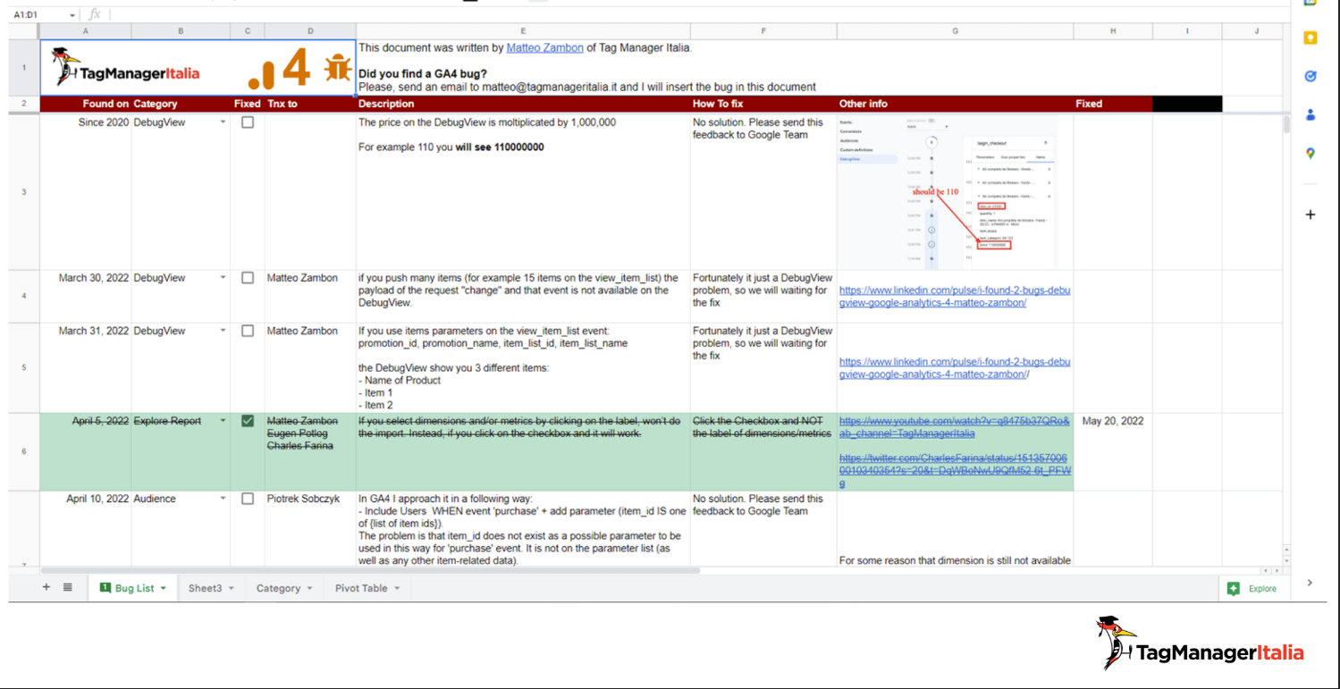Select column G header

[x=955, y=31]
